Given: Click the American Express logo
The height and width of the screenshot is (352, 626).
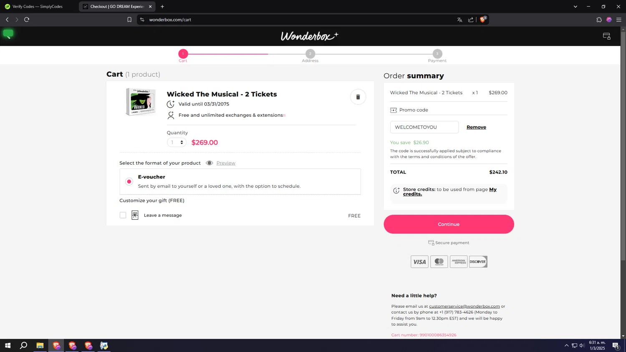Looking at the screenshot, I should pyautogui.click(x=459, y=261).
